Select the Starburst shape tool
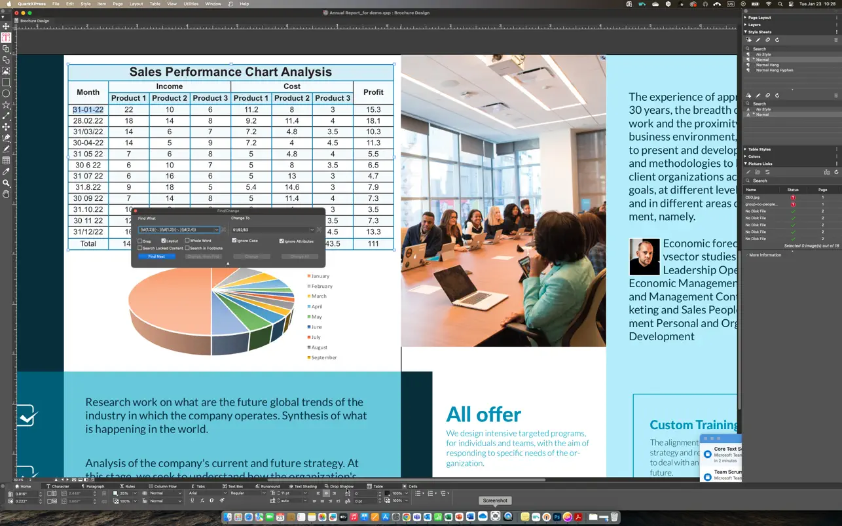842x526 pixels. (6, 105)
